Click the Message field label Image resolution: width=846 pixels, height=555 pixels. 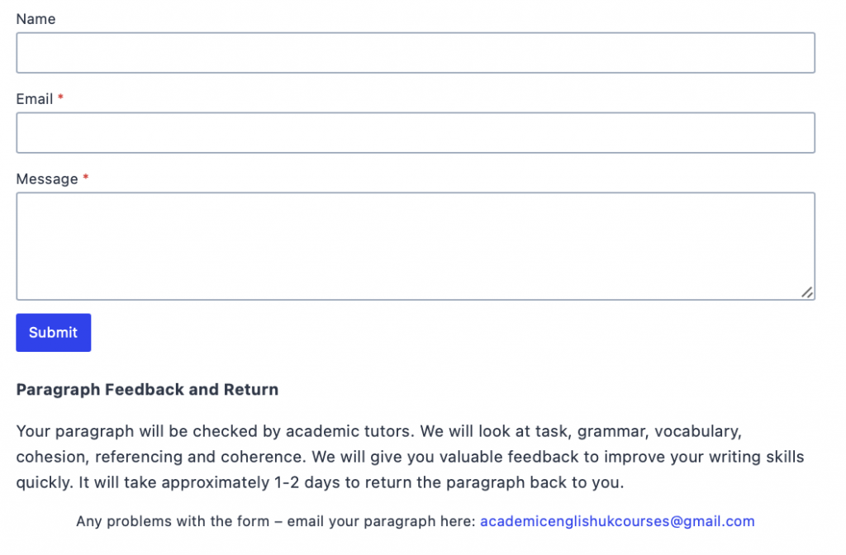click(x=47, y=179)
